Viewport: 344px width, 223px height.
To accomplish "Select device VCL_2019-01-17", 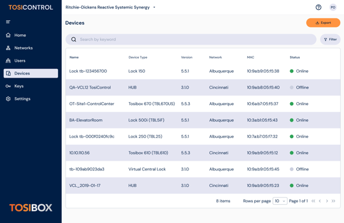I will (x=85, y=186).
